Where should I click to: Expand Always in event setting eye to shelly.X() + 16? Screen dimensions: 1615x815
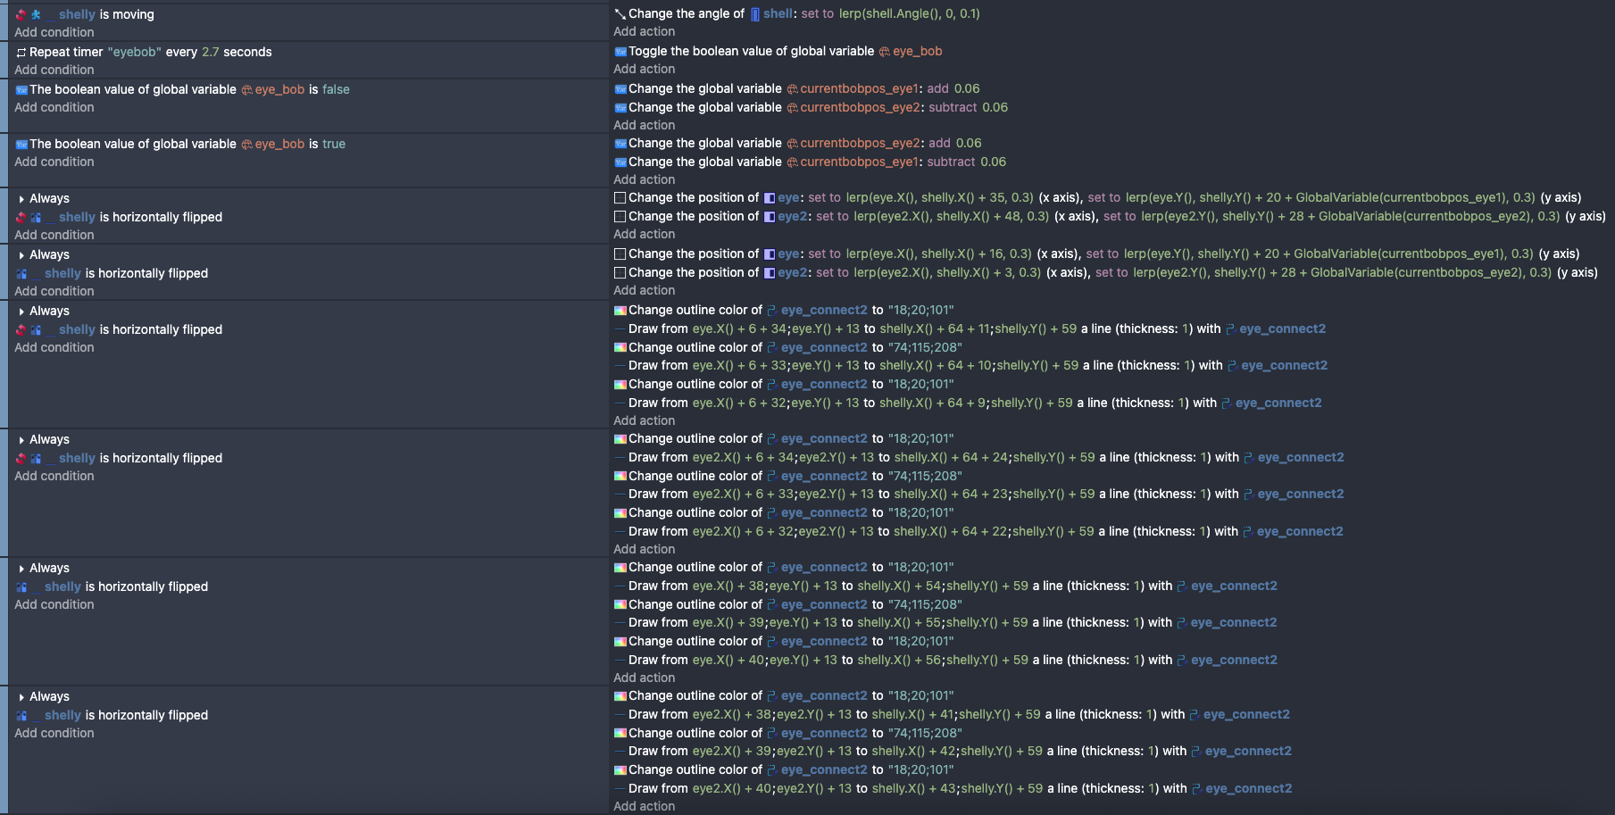[x=21, y=255]
